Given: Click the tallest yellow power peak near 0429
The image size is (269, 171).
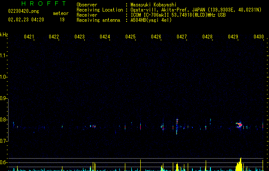Looking at the screenshot, I should coord(239,164).
